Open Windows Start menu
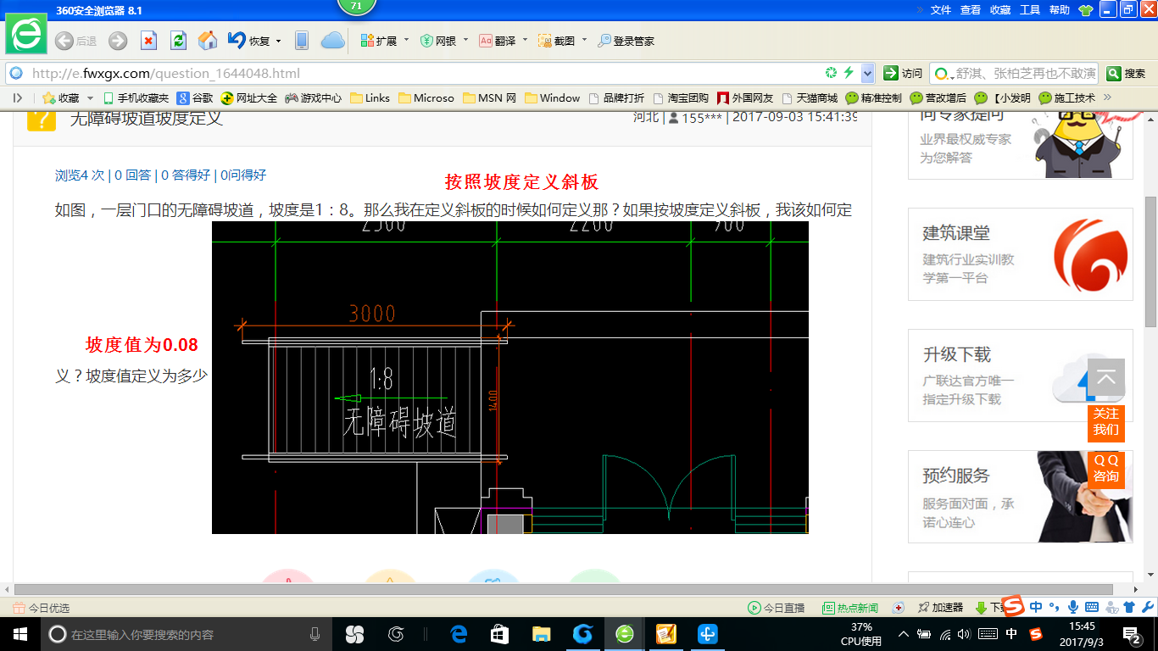 (20, 634)
